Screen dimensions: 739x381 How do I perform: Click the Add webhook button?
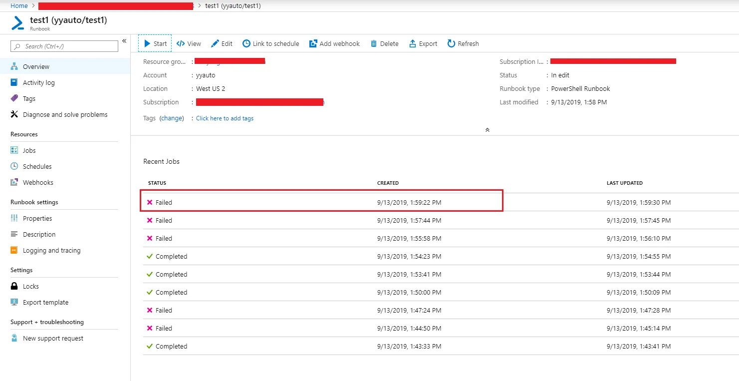334,43
